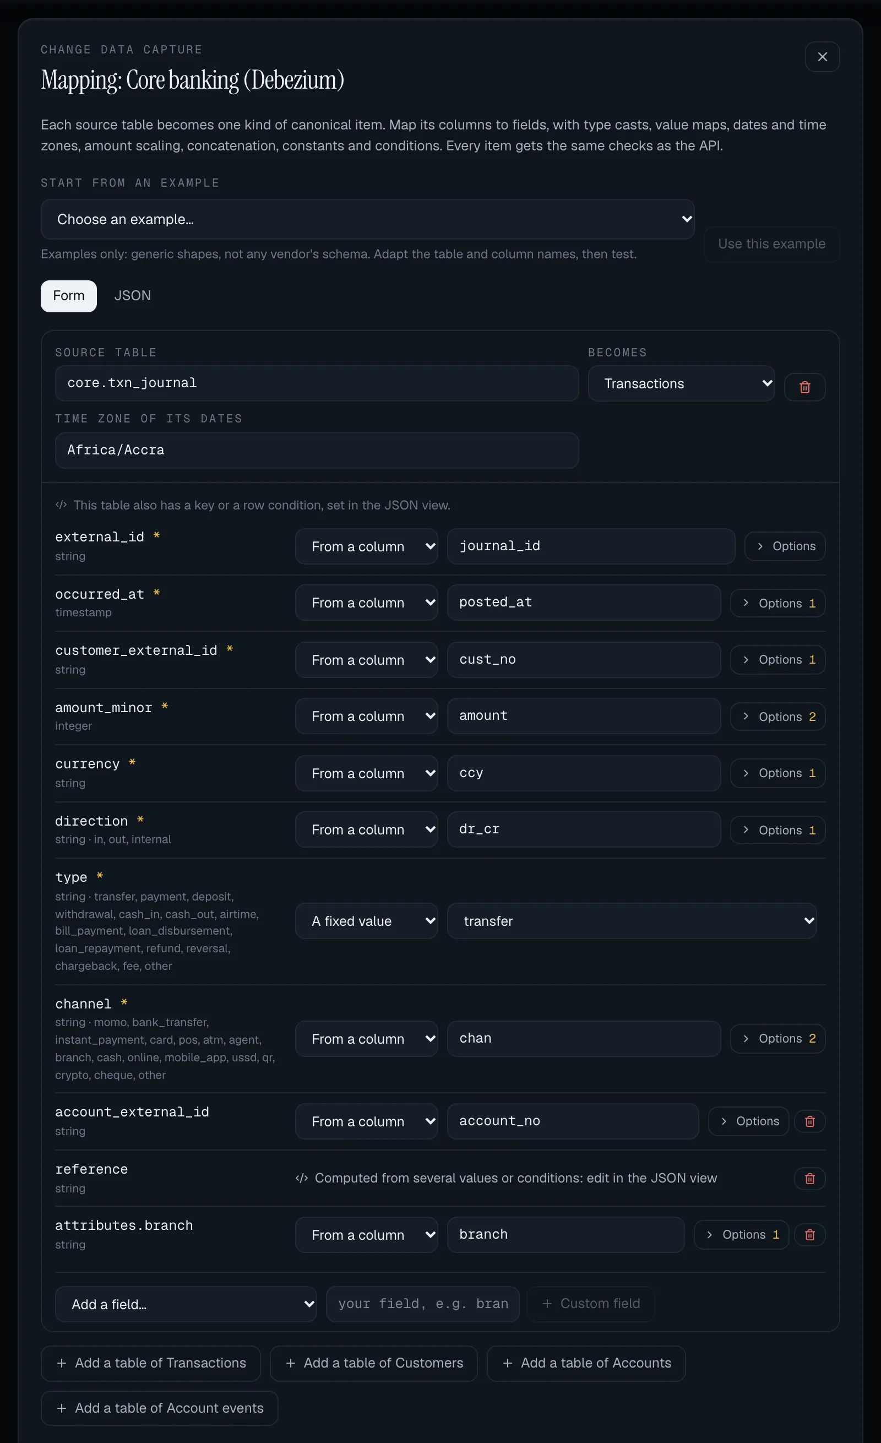Screen dimensions: 881x1443
Task: Switch to the JSON tab
Action: [132, 296]
